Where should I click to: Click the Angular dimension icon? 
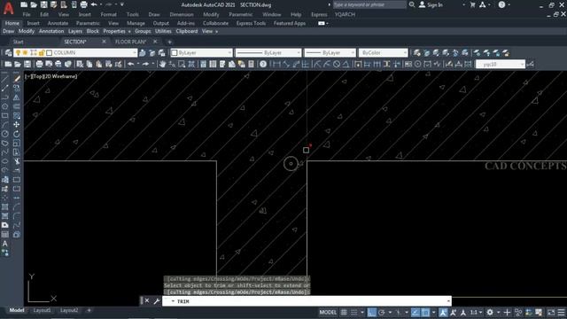pyautogui.click(x=346, y=65)
